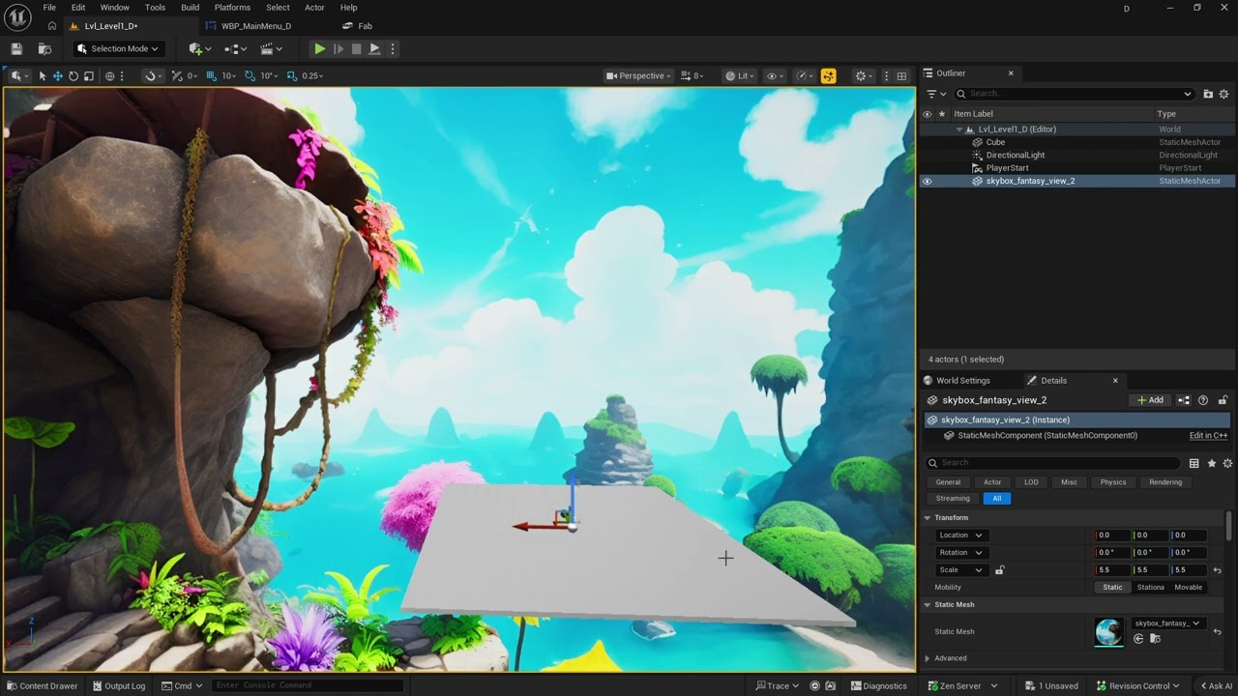Open the Build menu
Viewport: 1238px width, 696px height.
coord(191,8)
